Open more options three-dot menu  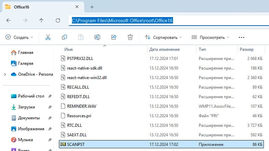[x=241, y=37]
